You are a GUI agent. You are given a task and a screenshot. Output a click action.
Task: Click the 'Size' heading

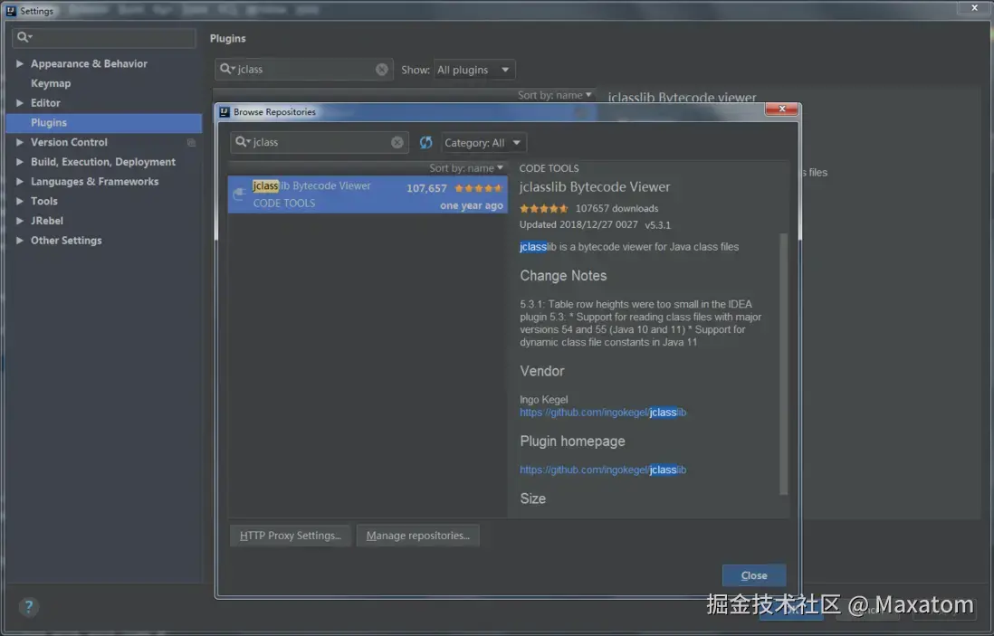[x=532, y=498]
